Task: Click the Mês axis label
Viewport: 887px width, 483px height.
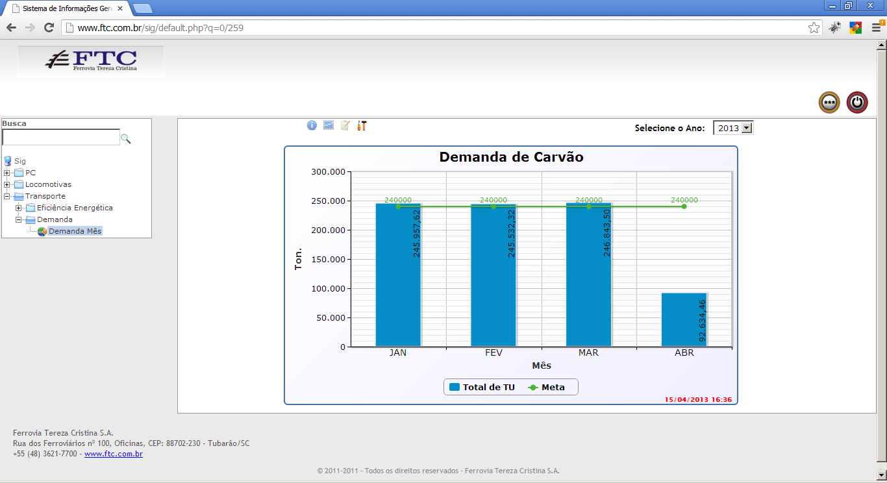Action: (x=542, y=365)
